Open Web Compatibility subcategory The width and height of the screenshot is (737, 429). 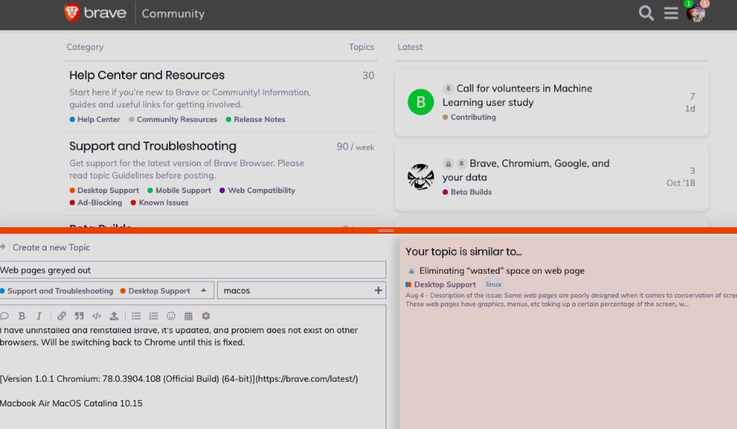coord(257,190)
